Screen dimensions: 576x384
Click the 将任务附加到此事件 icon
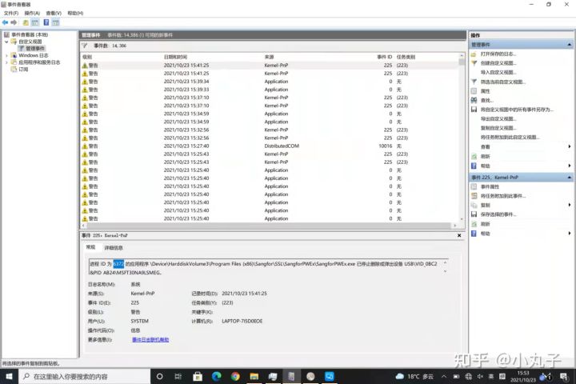pyautogui.click(x=474, y=196)
